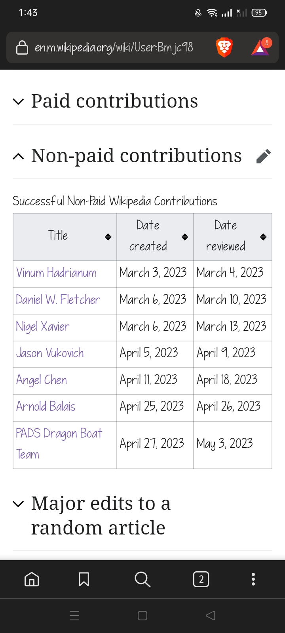Tap the lock icon beside the URL
This screenshot has width=285, height=633.
22,48
